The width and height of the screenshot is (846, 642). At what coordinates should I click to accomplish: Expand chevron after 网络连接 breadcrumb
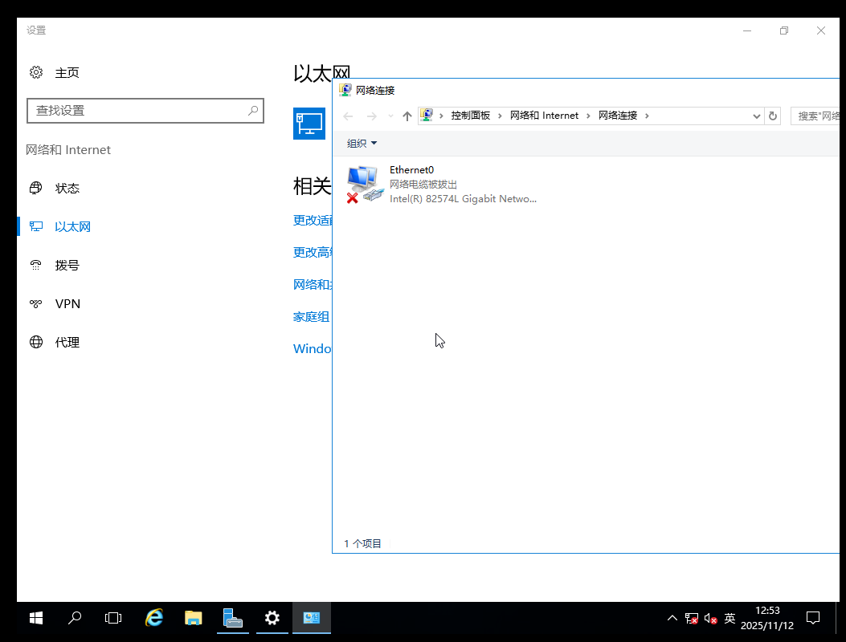tap(647, 116)
